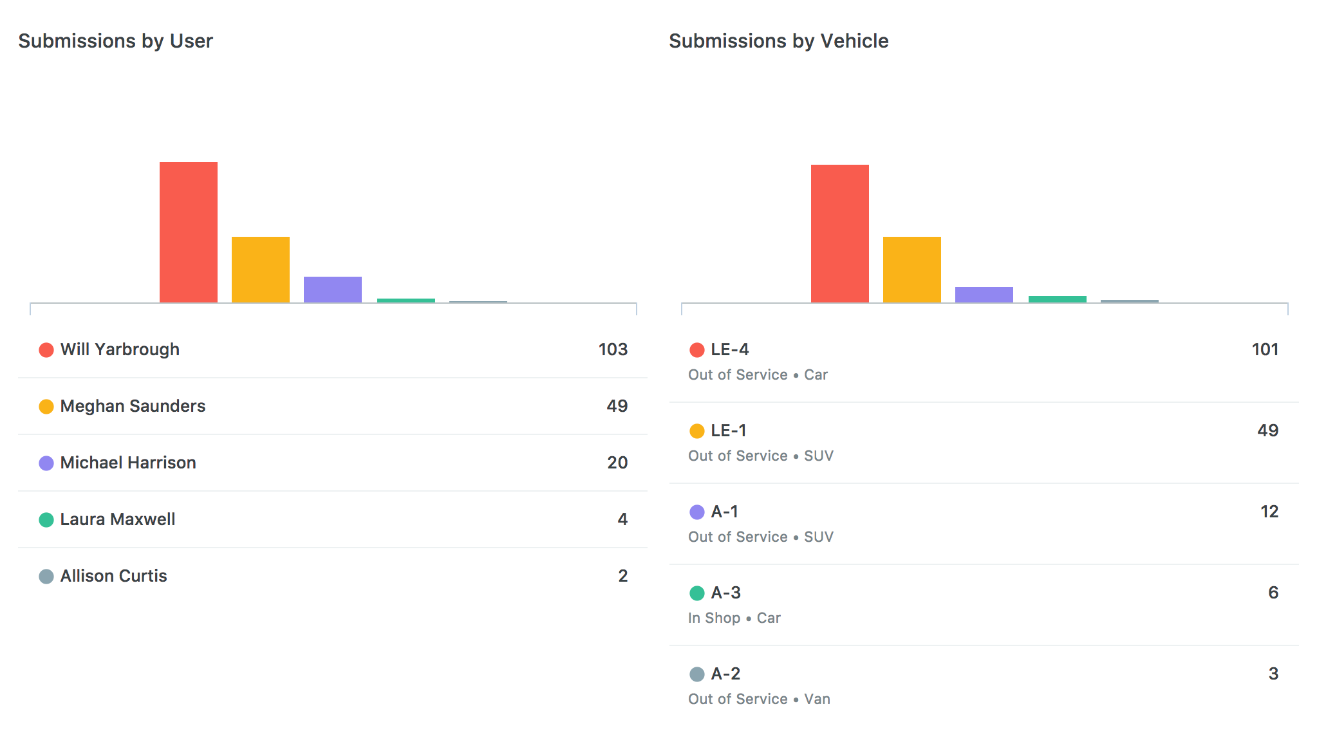Click the purple dot next to A-1

click(x=697, y=512)
